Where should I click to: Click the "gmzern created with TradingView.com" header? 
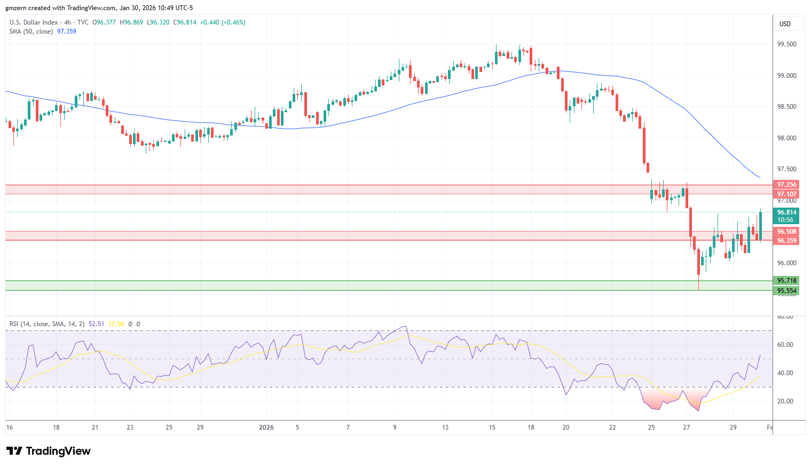[60, 8]
